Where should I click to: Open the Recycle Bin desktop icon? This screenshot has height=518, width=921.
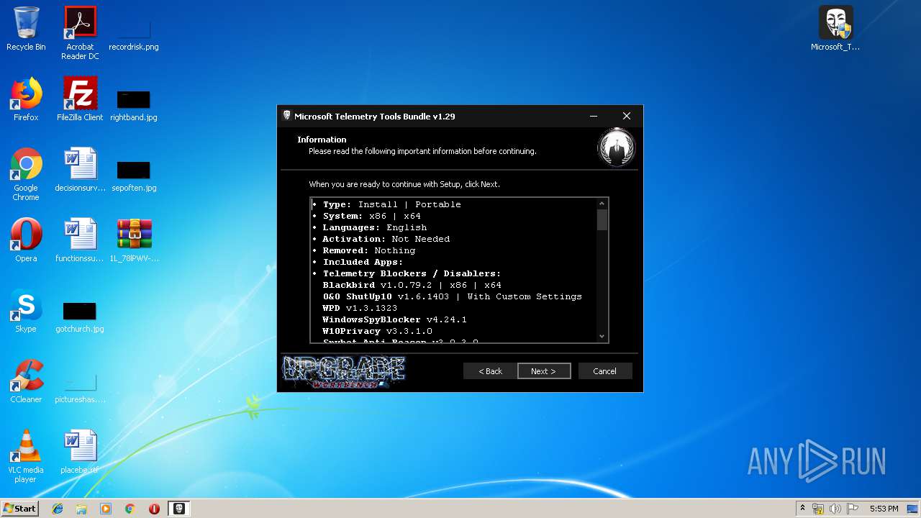tap(26, 29)
